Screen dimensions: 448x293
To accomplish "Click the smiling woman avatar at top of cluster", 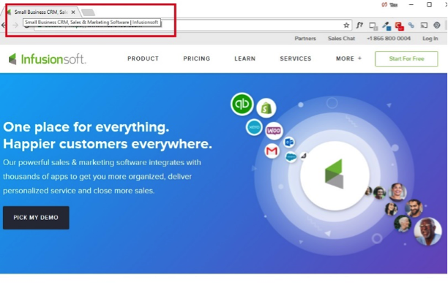I will point(397,192).
